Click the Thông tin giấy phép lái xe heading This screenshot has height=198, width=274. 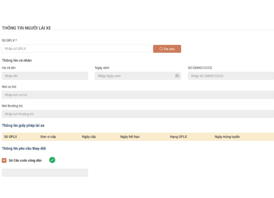coord(23,126)
